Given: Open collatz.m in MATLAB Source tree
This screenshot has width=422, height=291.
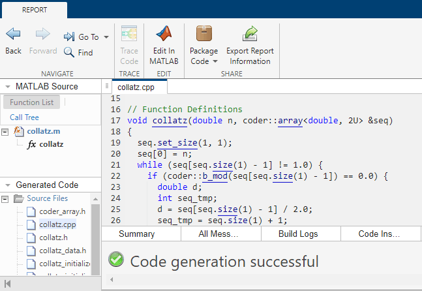Looking at the screenshot, I should 43,131.
